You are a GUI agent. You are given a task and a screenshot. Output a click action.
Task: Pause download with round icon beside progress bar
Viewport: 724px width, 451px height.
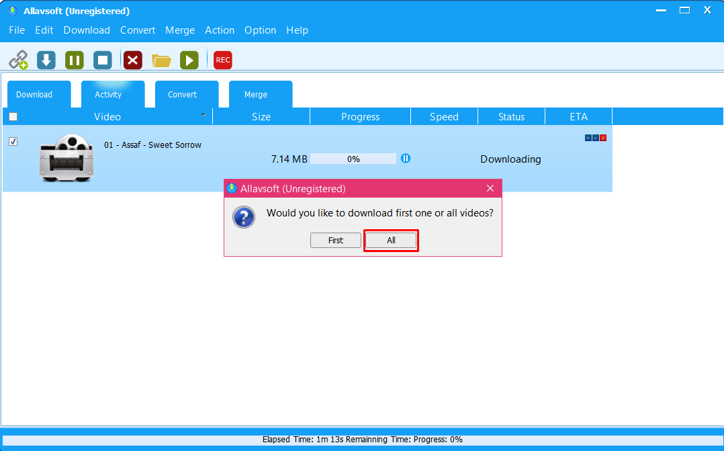(x=406, y=159)
